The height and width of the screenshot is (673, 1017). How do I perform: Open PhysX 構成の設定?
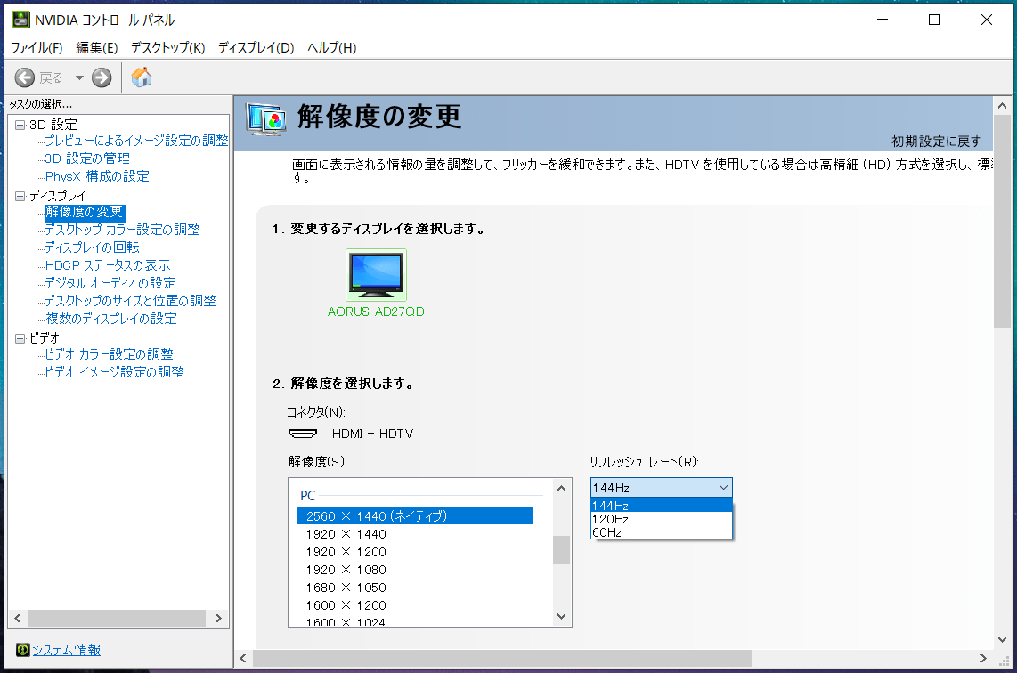(97, 176)
